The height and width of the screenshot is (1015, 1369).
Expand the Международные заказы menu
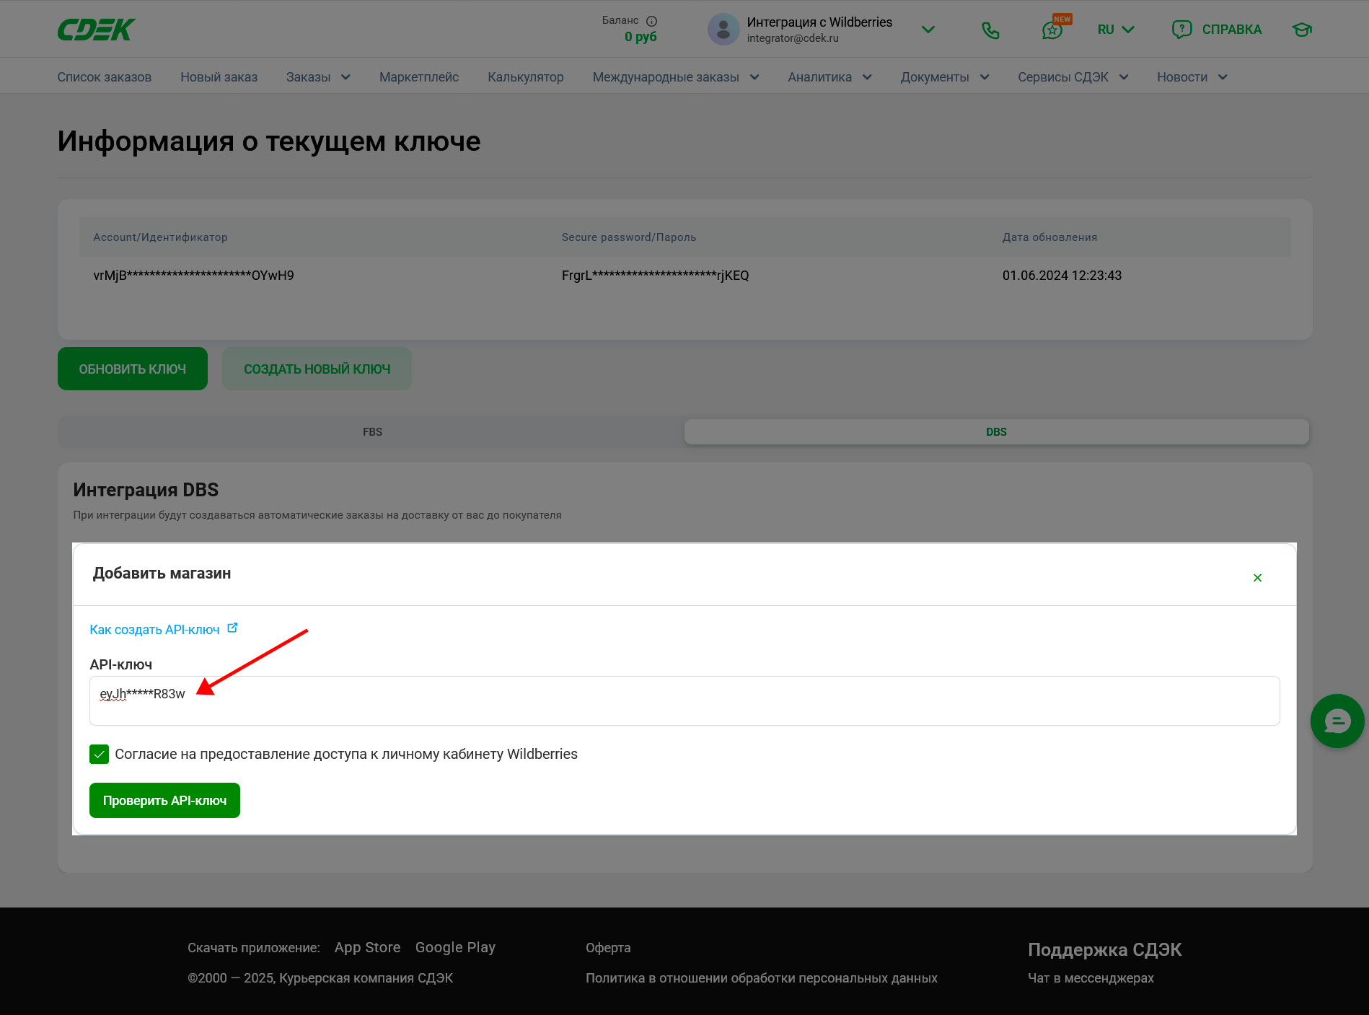[x=675, y=77]
